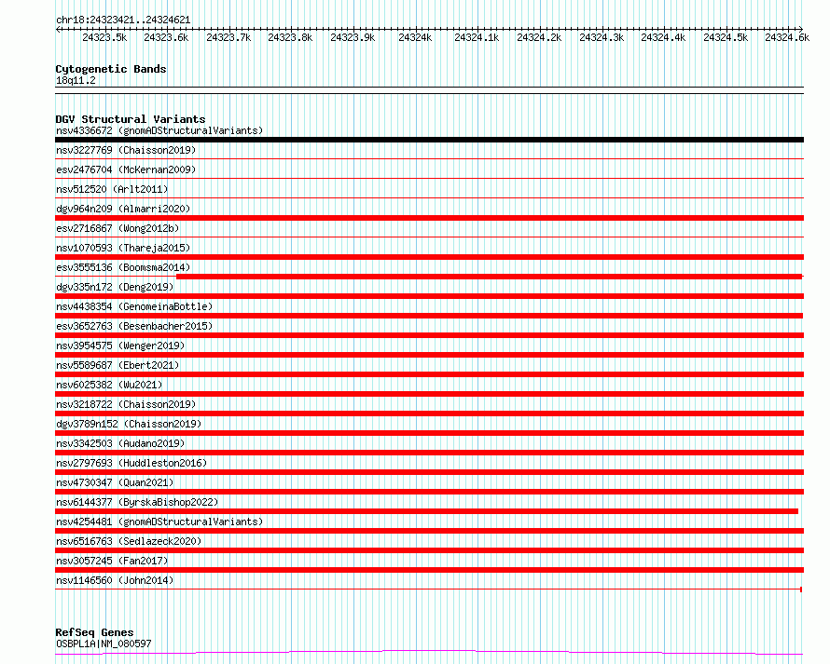Click variant nsv6144377 (ByrskaBishop2022)
Screen dimensions: 830x664
137,502
